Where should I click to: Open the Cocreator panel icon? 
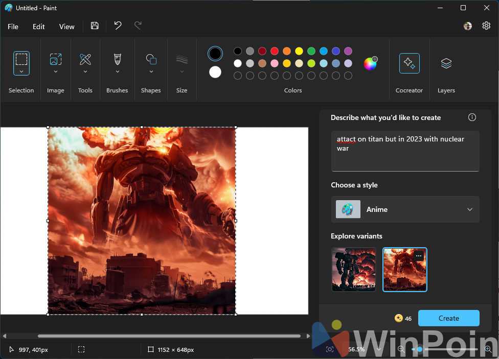tap(409, 63)
